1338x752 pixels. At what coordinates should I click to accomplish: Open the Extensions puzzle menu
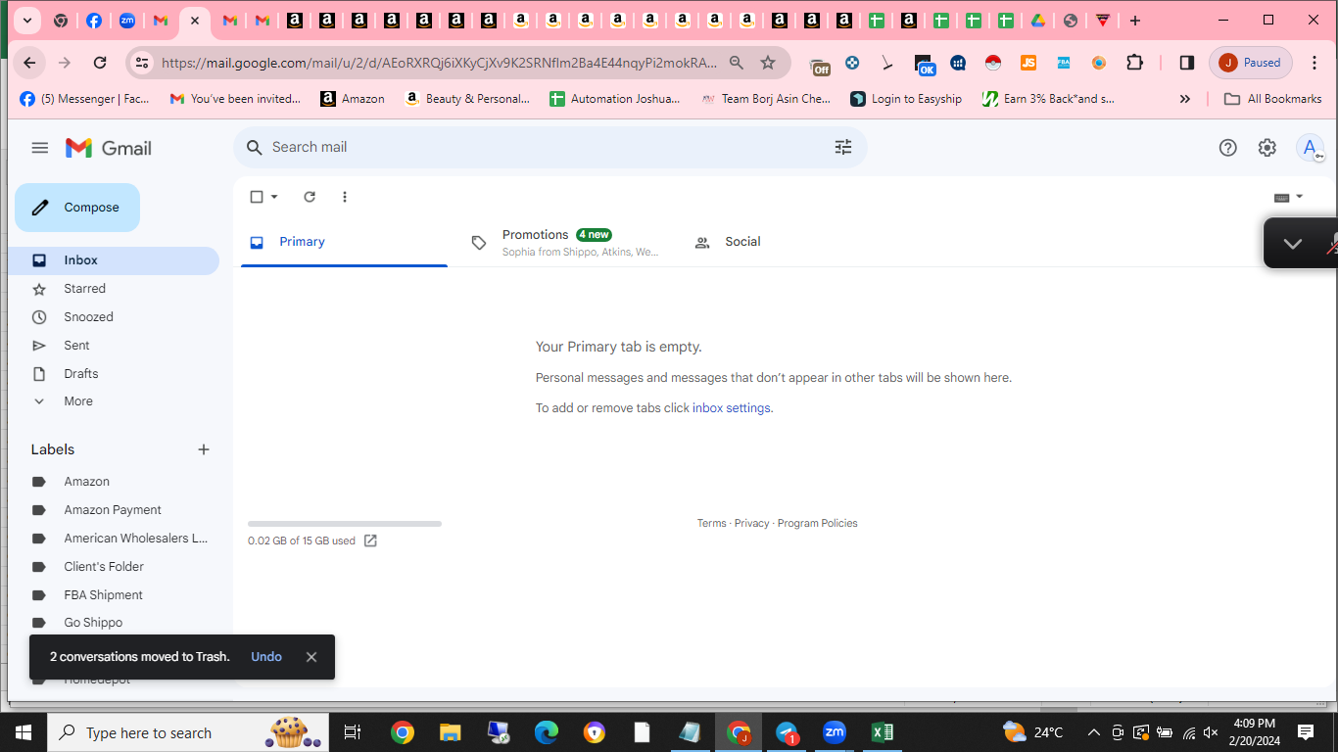point(1134,63)
